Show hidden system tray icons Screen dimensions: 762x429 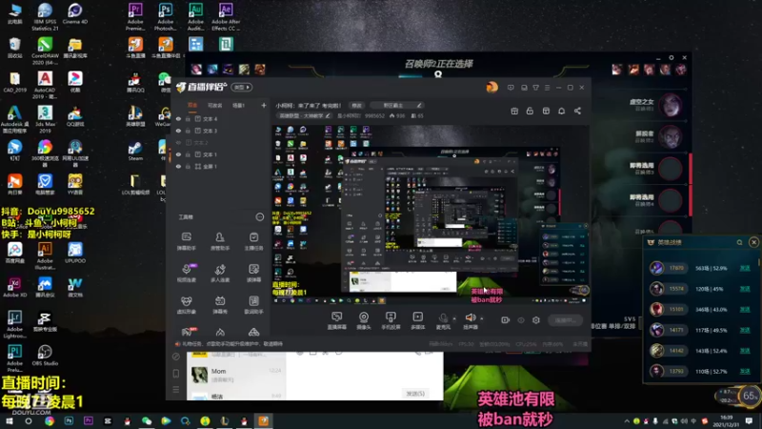627,421
